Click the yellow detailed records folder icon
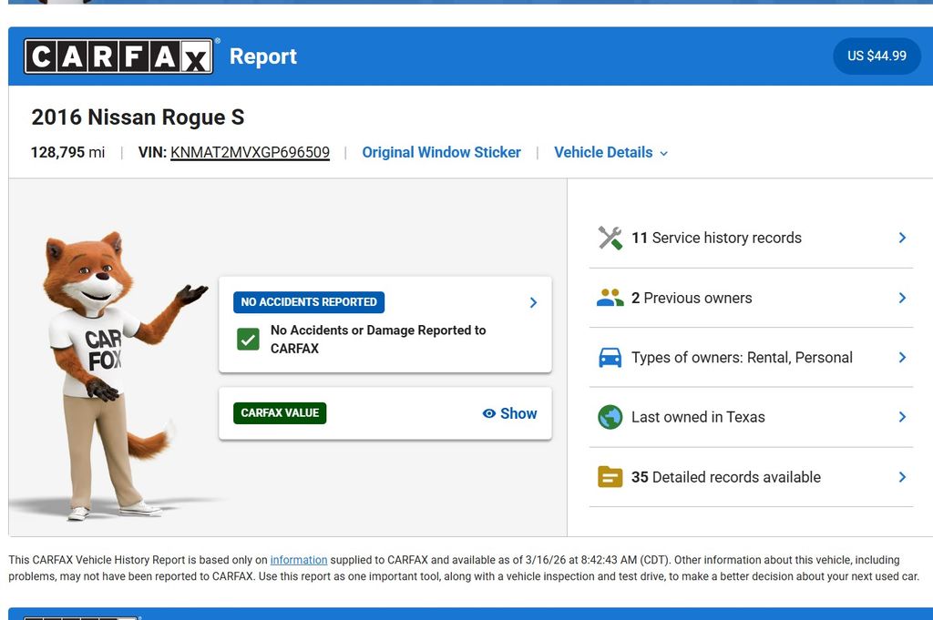Viewport: 933px width, 620px height. click(610, 477)
